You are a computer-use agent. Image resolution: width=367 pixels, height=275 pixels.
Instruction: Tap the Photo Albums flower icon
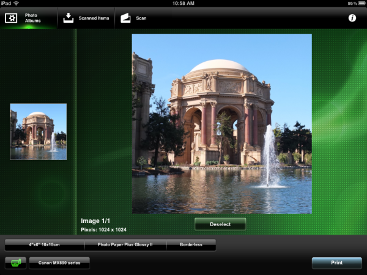(11, 18)
